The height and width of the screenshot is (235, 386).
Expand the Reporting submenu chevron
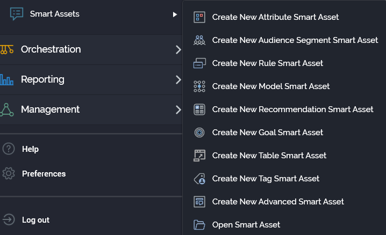tap(178, 79)
